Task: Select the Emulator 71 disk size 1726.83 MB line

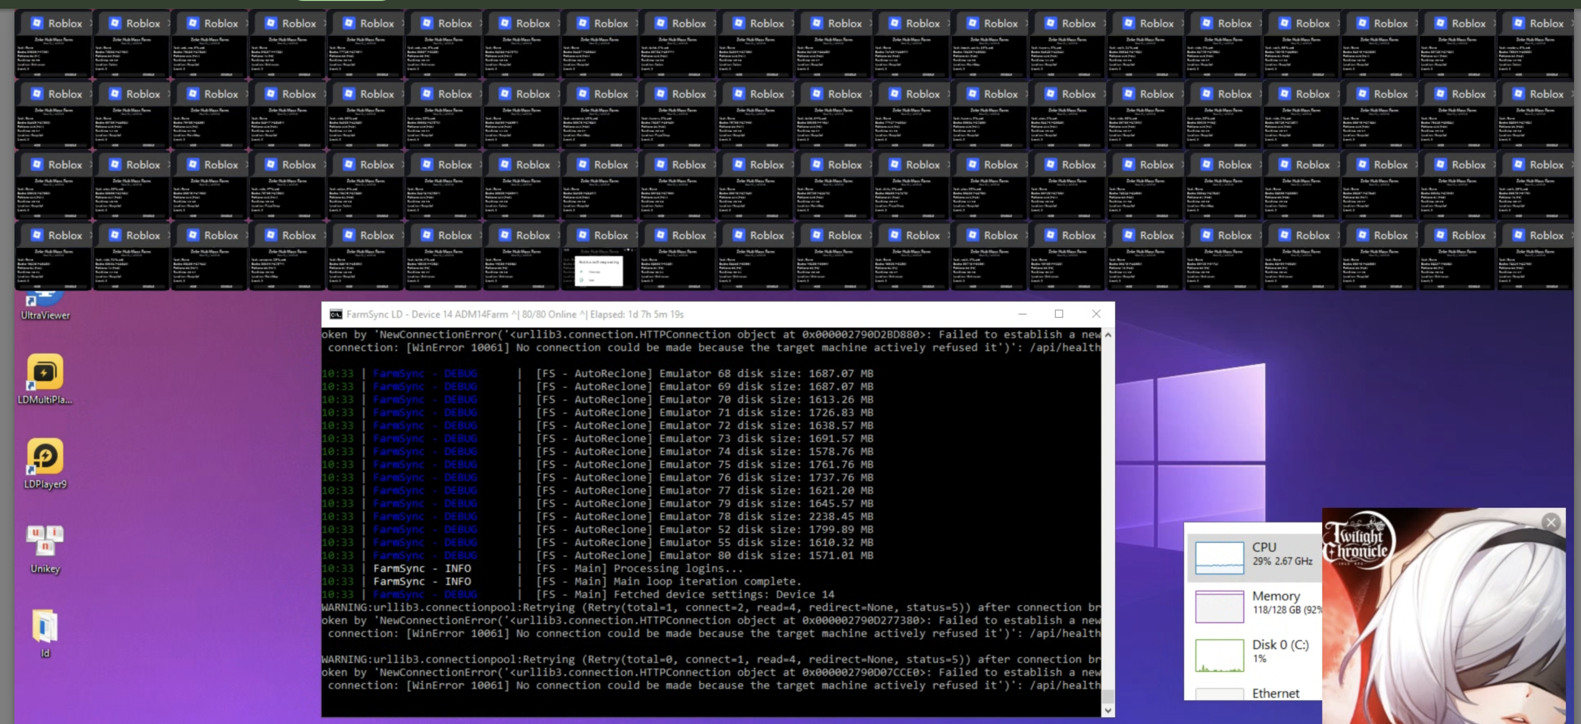Action: coord(597,412)
